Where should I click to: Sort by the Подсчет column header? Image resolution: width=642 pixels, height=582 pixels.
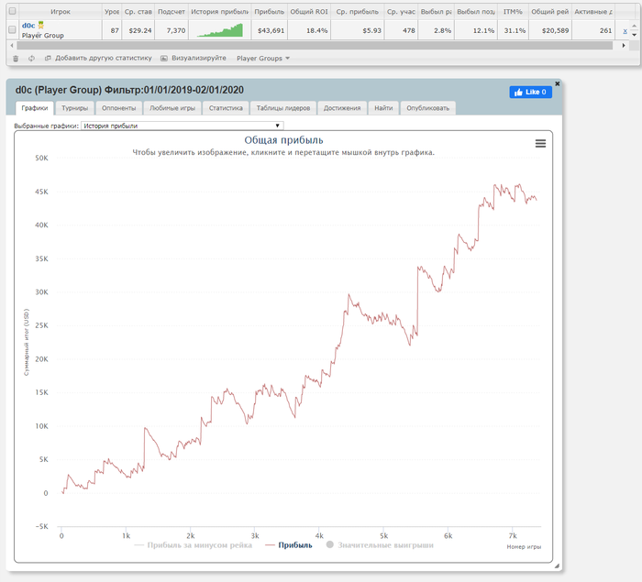[x=172, y=12]
